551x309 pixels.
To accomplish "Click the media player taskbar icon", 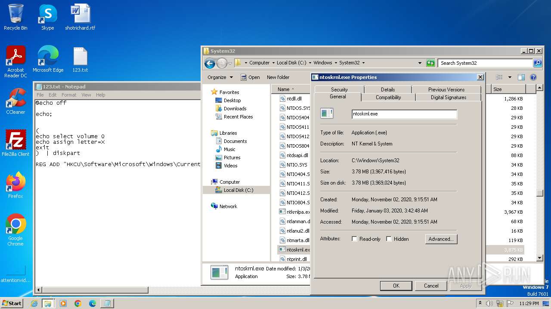I will pyautogui.click(x=63, y=303).
